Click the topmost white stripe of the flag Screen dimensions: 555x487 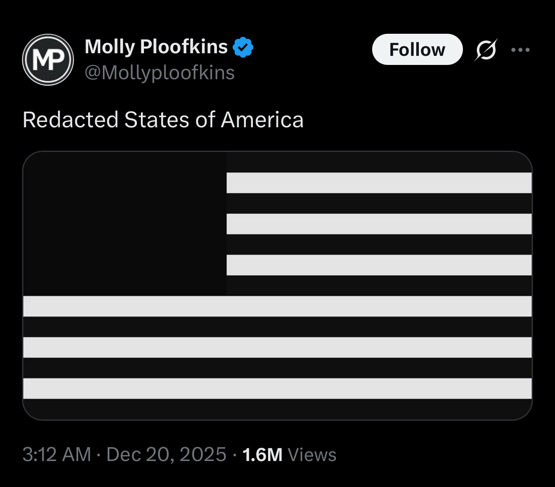379,183
